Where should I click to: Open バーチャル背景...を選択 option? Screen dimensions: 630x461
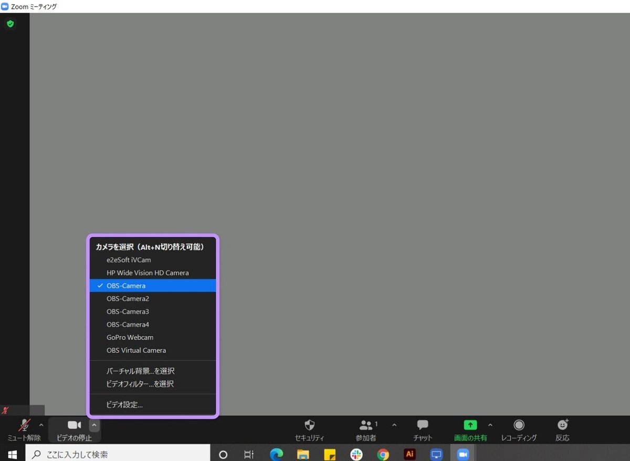click(153, 371)
